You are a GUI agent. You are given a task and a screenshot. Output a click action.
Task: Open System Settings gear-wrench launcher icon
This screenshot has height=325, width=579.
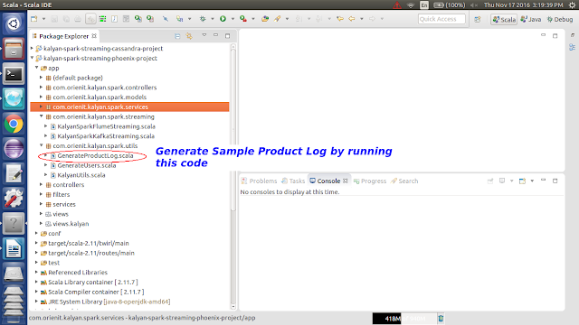tap(14, 199)
